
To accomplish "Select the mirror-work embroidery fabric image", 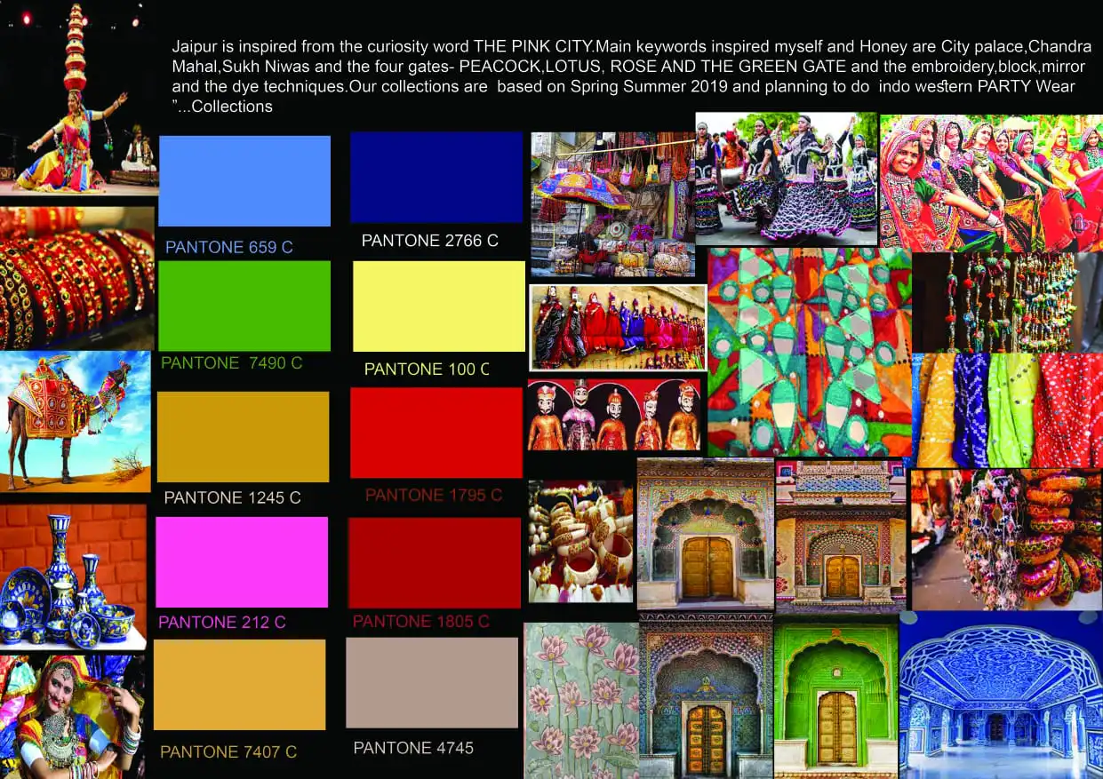I will click(x=810, y=353).
